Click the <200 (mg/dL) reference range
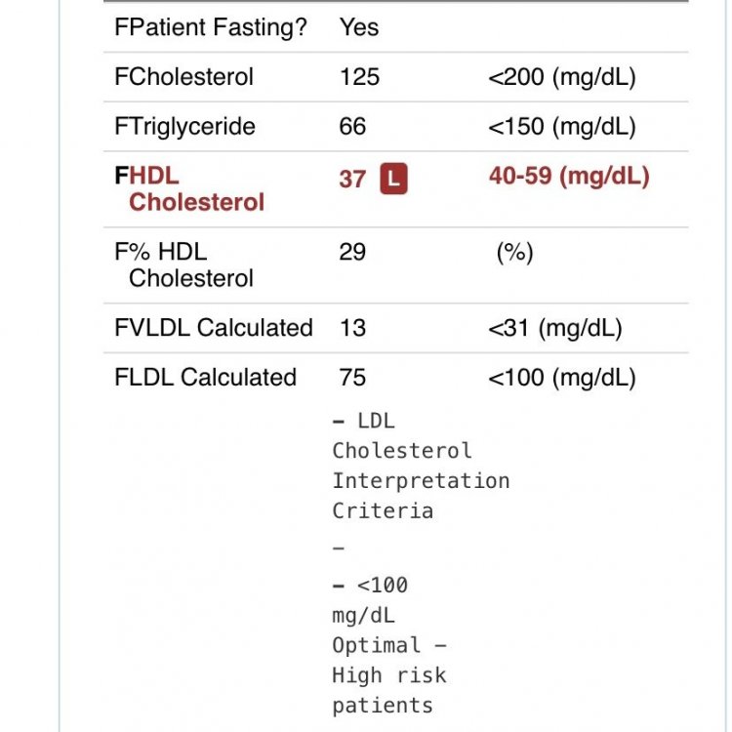Image resolution: width=732 pixels, height=732 pixels. 561,77
